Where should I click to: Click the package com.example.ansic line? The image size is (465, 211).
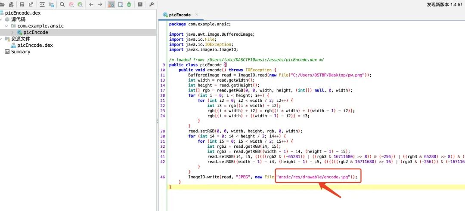coord(200,24)
